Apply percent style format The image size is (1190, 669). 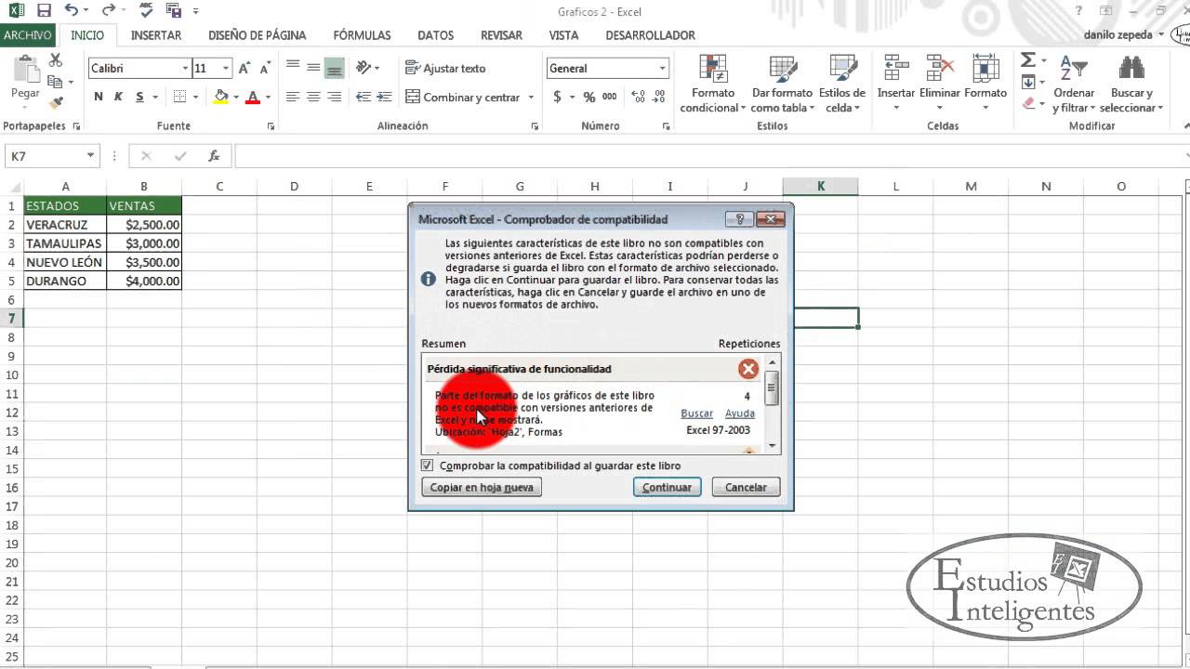pyautogui.click(x=589, y=97)
